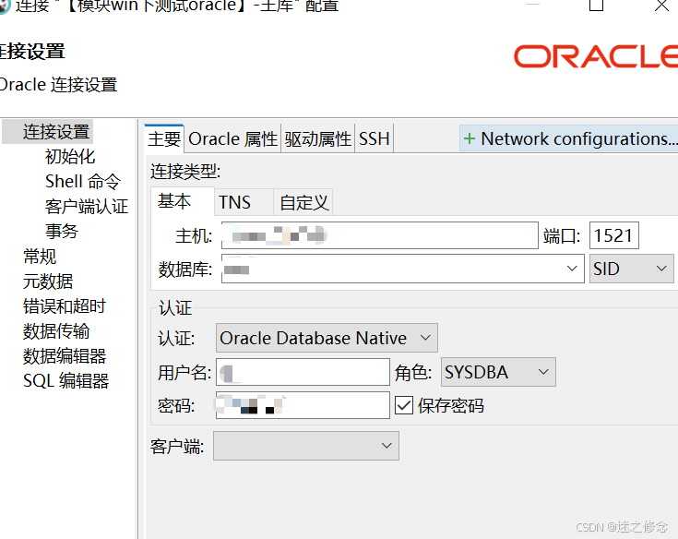Screen dimensions: 678x539
Task: Select 常规 in the left tree
Action: (40, 256)
